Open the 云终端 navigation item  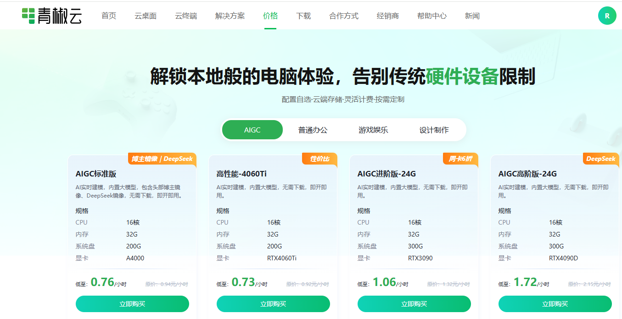(186, 16)
